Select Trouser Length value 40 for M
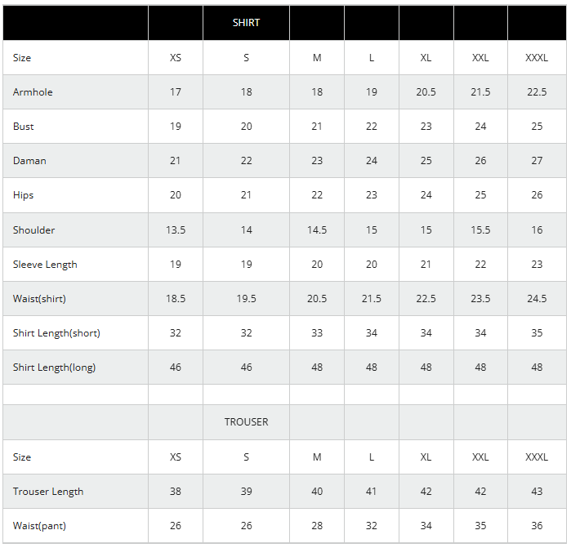 pos(317,492)
